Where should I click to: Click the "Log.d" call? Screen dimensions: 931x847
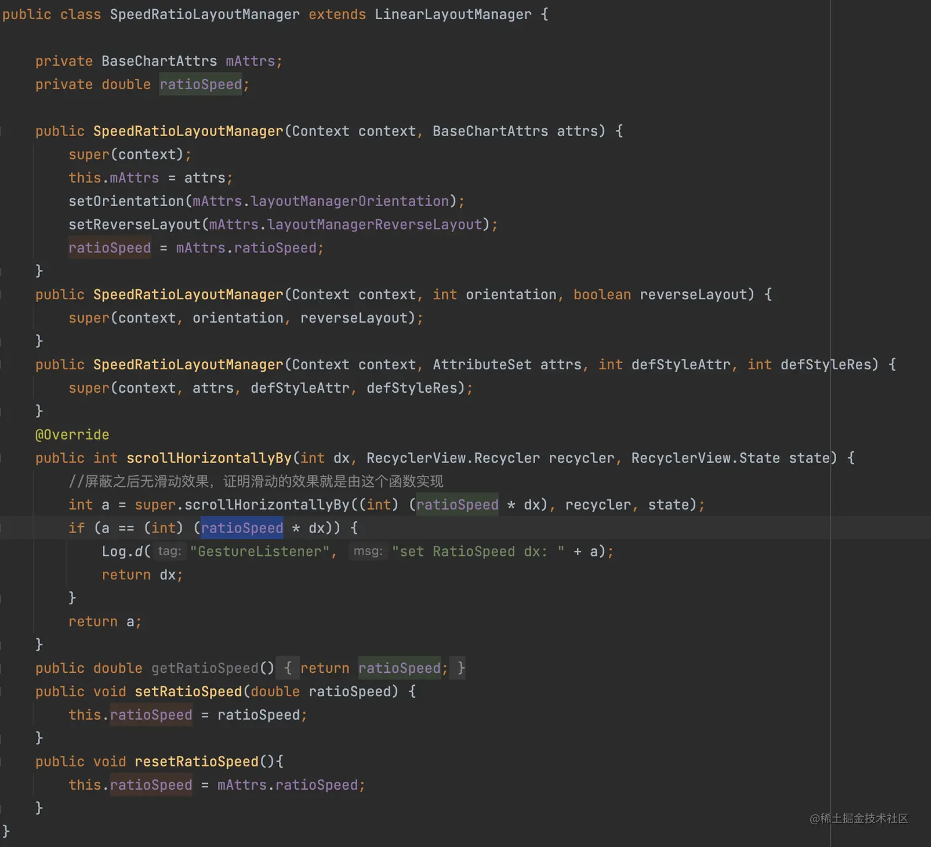click(122, 552)
